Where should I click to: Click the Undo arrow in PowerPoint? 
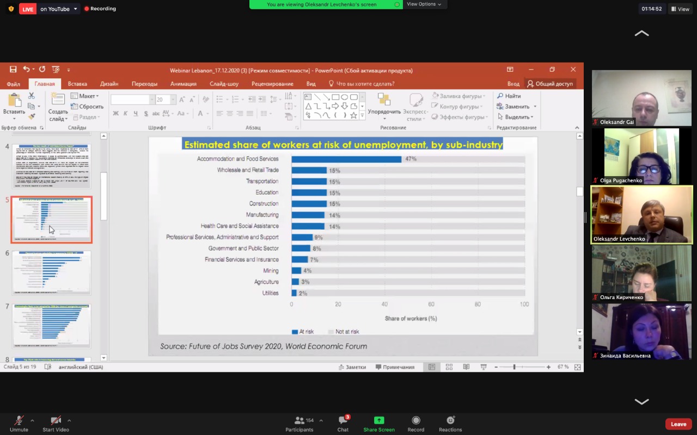[x=26, y=70]
